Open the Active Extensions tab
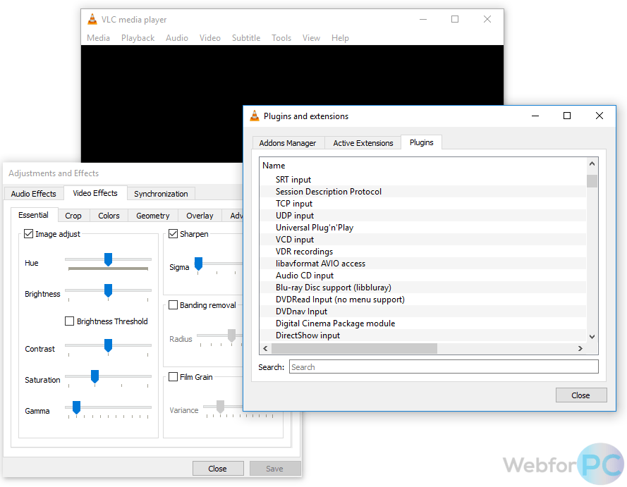The image size is (627, 487). click(363, 142)
